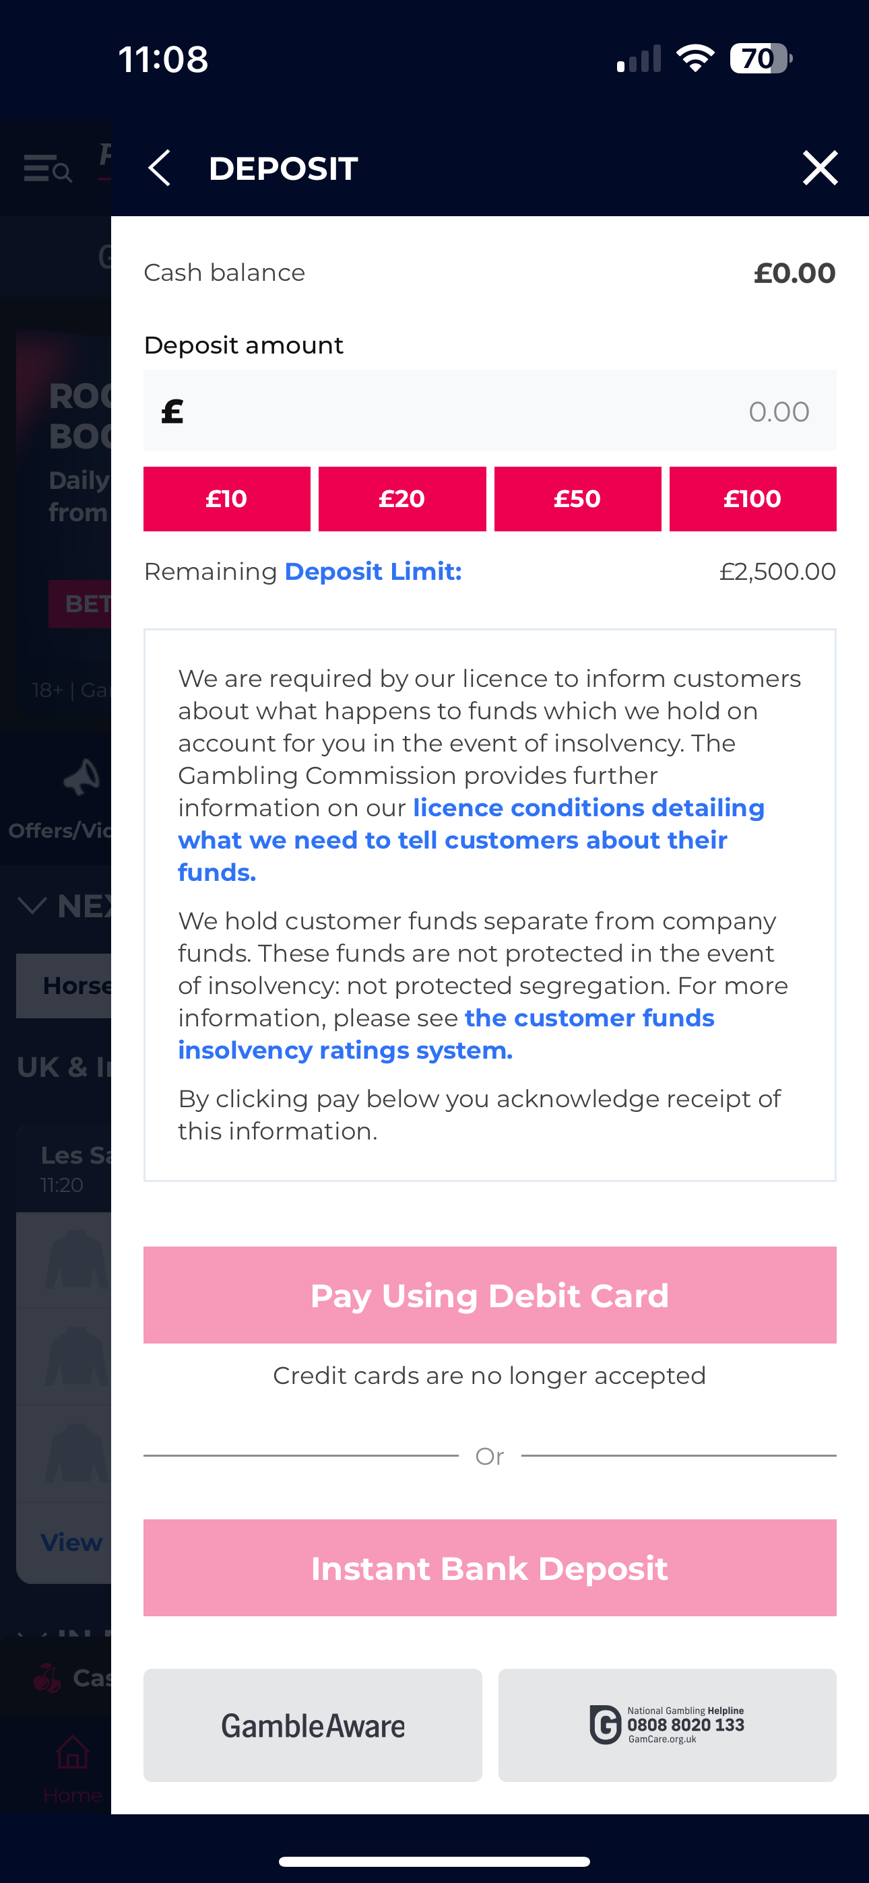Select the £20 quick deposit amount
Screen dimensions: 869x1883
[402, 498]
